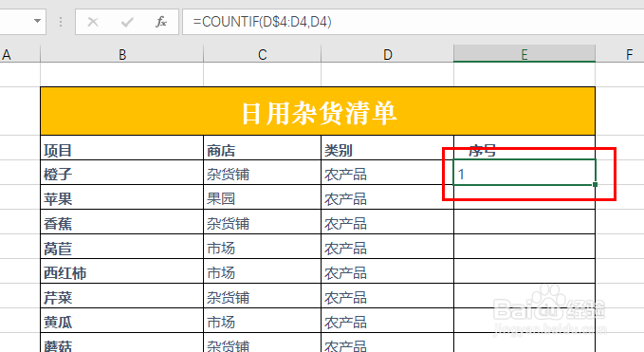The height and width of the screenshot is (352, 644).
Task: Select empty 序号 cell in 香蕉 row
Action: tap(524, 222)
